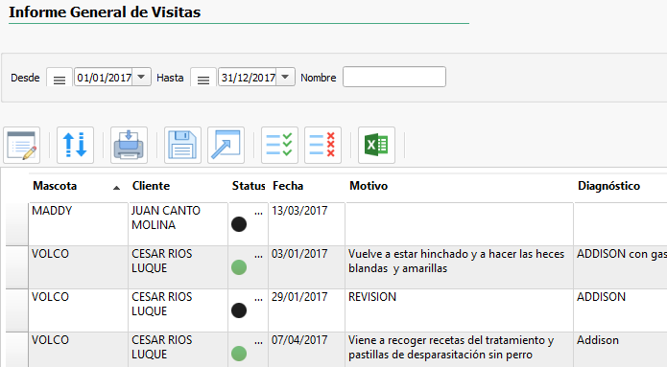Open status ellipsis for 29/01/2017 REVISION visit
Viewport: 667px width, 367px height.
258,299
